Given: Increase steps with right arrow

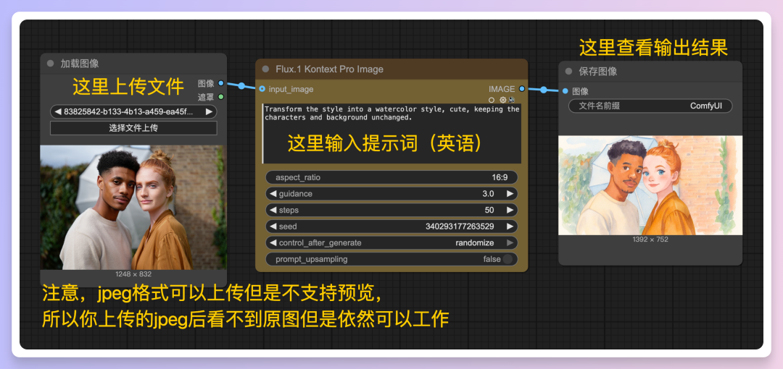Looking at the screenshot, I should 510,210.
